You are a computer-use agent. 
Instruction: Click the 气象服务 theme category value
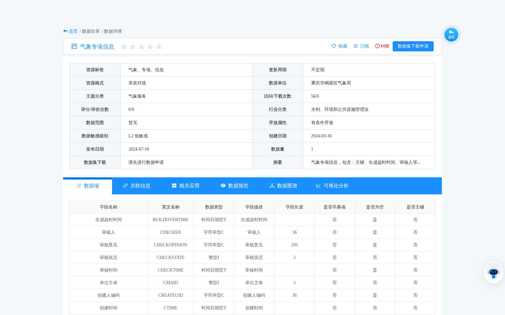[137, 96]
